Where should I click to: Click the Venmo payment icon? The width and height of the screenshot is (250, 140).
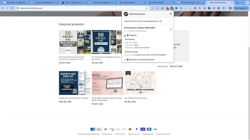coord(149,129)
